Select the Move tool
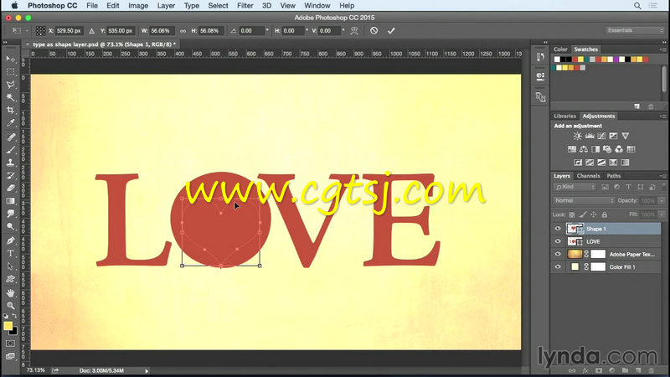 10,59
